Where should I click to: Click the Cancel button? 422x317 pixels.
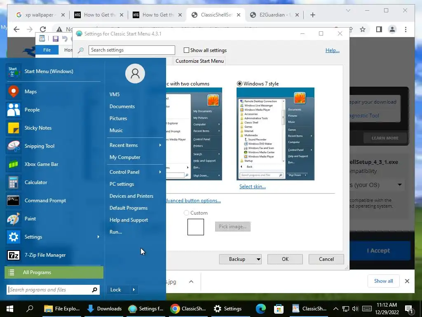[326, 259]
